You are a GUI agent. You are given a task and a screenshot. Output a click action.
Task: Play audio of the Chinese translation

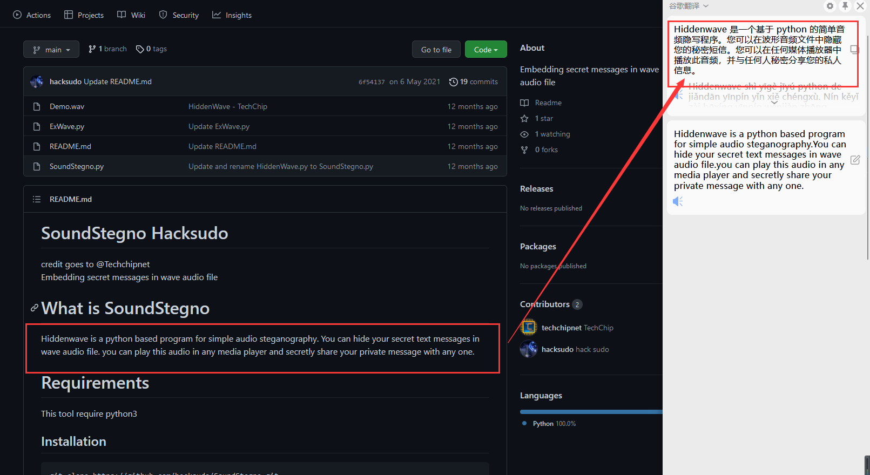click(678, 96)
